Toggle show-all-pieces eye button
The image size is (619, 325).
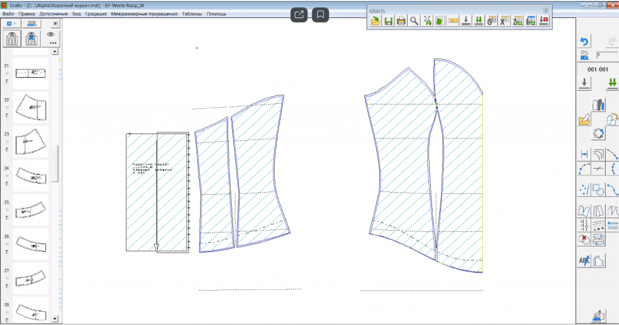tap(13, 38)
